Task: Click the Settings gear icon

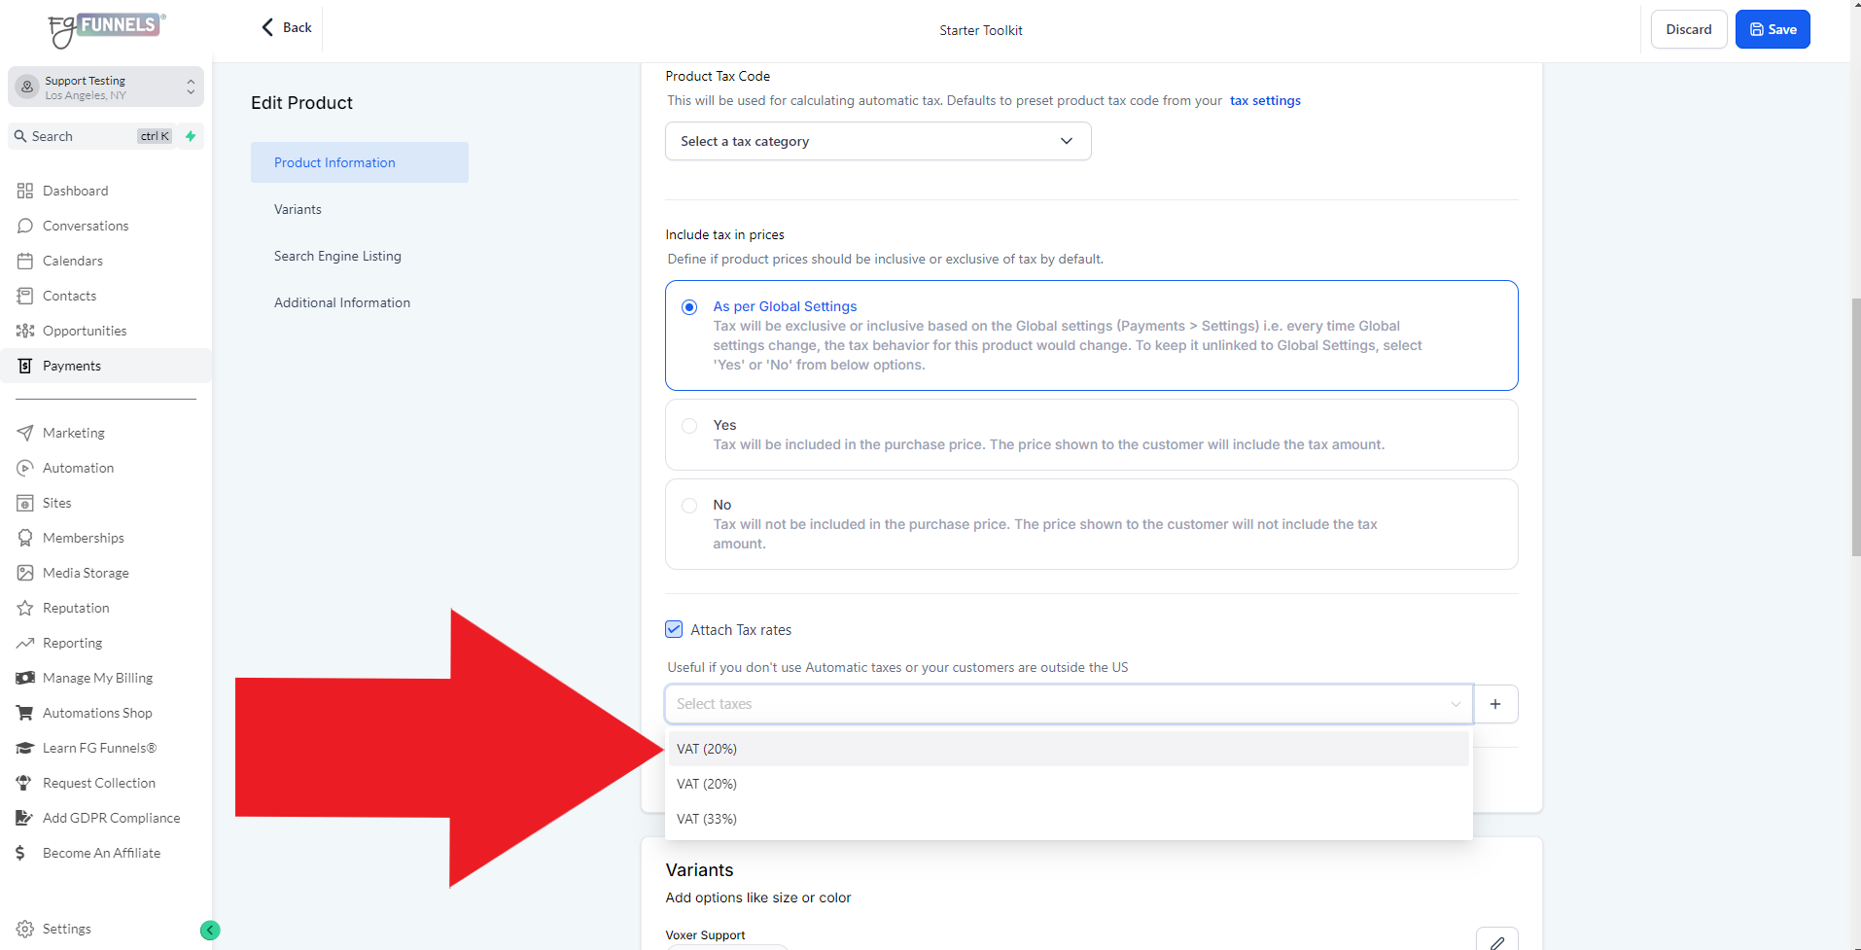Action: pos(25,929)
